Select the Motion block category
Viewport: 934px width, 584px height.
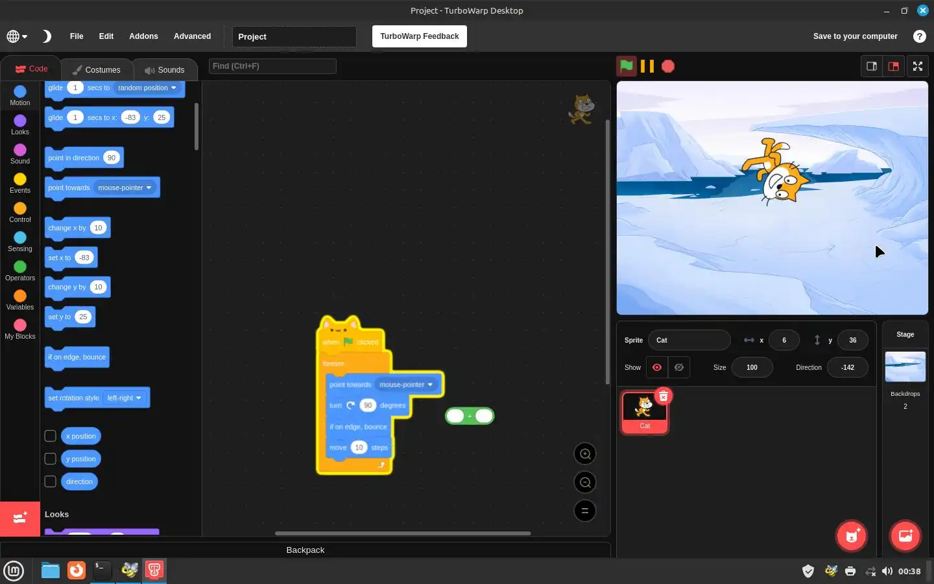(x=20, y=95)
